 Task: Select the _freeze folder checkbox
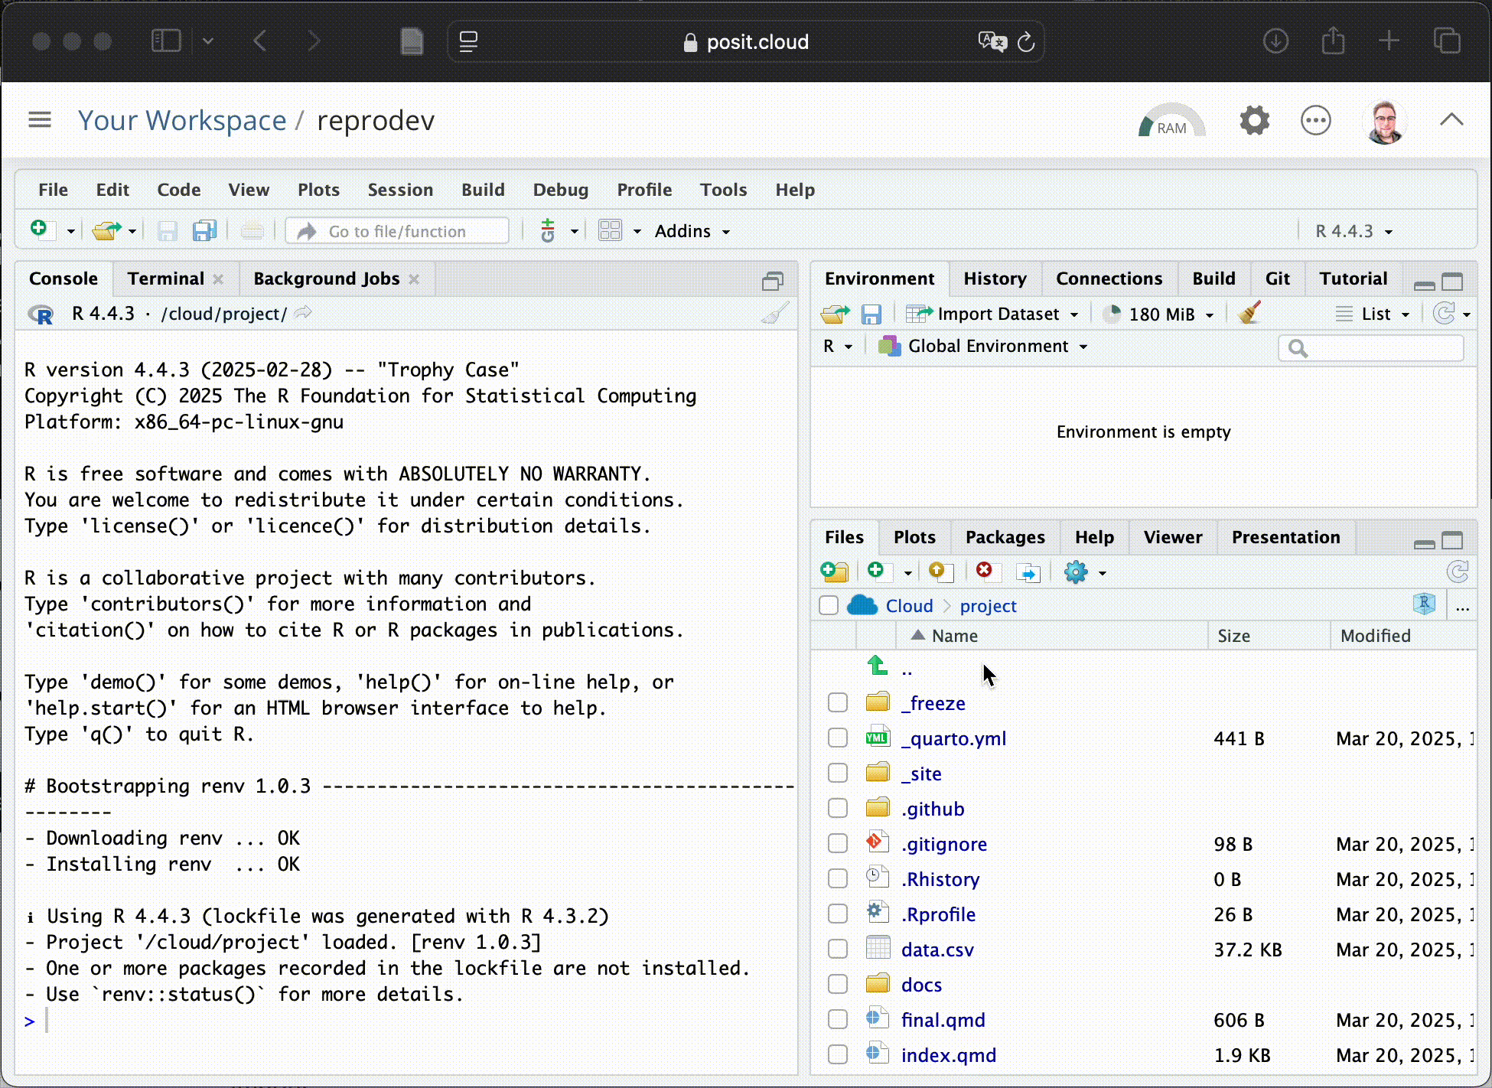click(x=837, y=702)
